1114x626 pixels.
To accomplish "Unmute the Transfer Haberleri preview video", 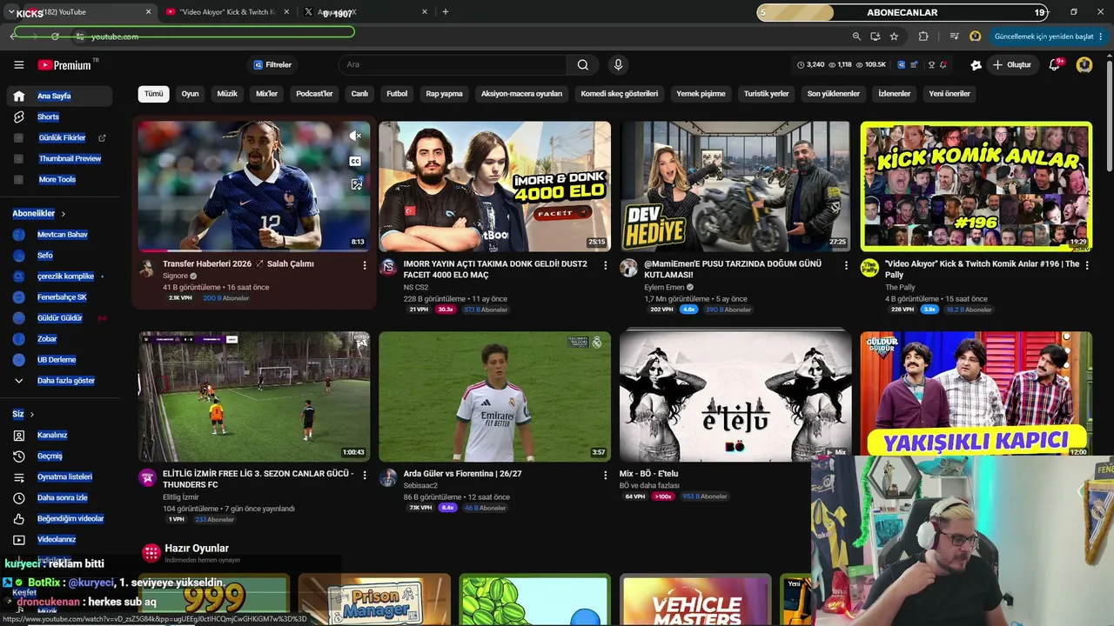I will (x=355, y=136).
